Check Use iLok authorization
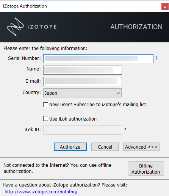This screenshot has width=169, height=196. tap(45, 119)
